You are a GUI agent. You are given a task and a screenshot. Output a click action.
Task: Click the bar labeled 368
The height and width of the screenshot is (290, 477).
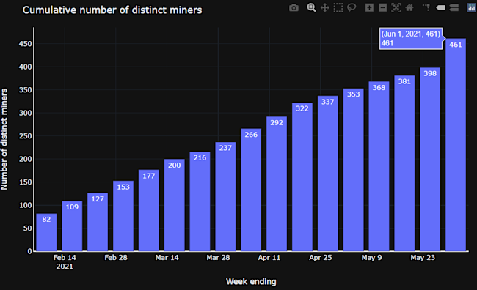(379, 166)
